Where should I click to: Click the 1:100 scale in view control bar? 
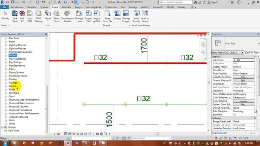point(57,133)
